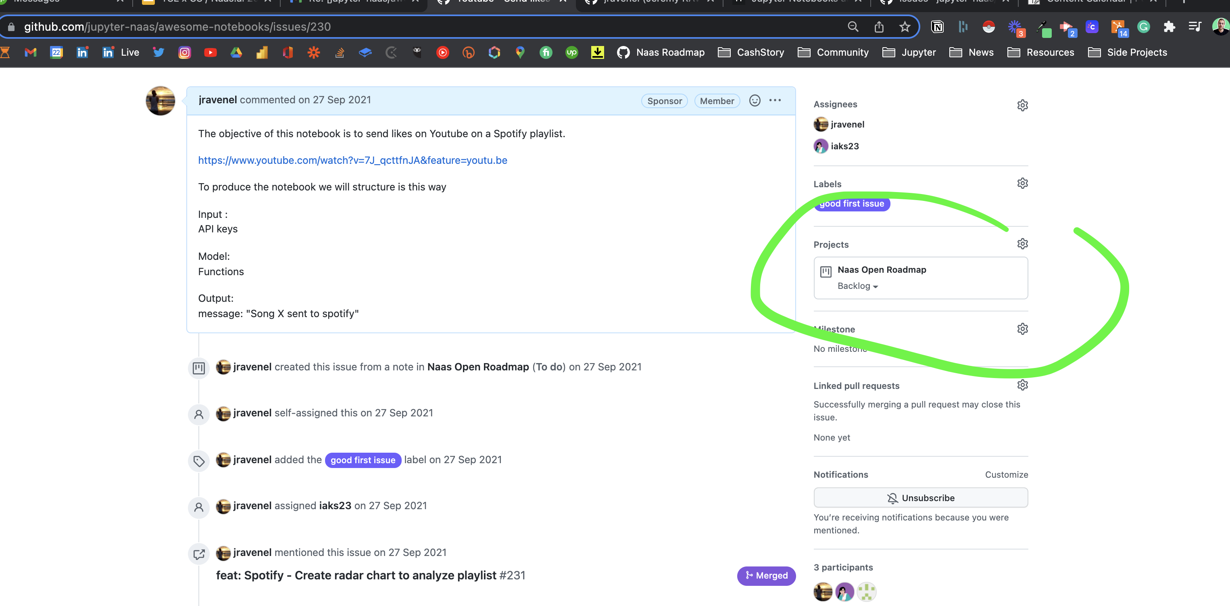Click the Grammarly extension icon
The image size is (1230, 606).
pyautogui.click(x=1143, y=27)
